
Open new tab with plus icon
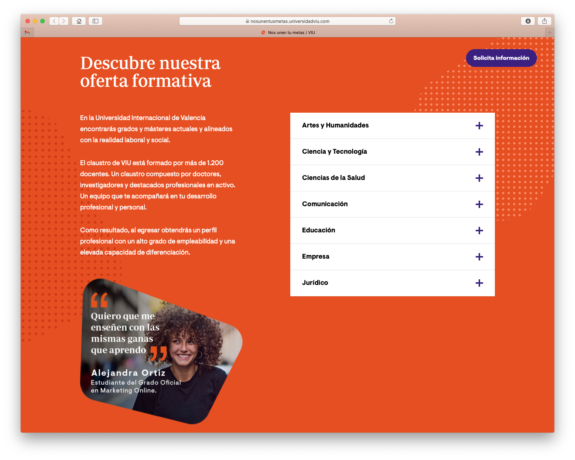[550, 33]
